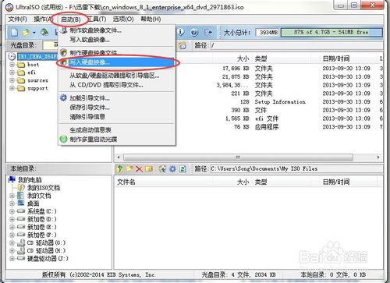Click the Open file toolbar icon
This screenshot has width=390, height=283.
pyautogui.click(x=26, y=33)
